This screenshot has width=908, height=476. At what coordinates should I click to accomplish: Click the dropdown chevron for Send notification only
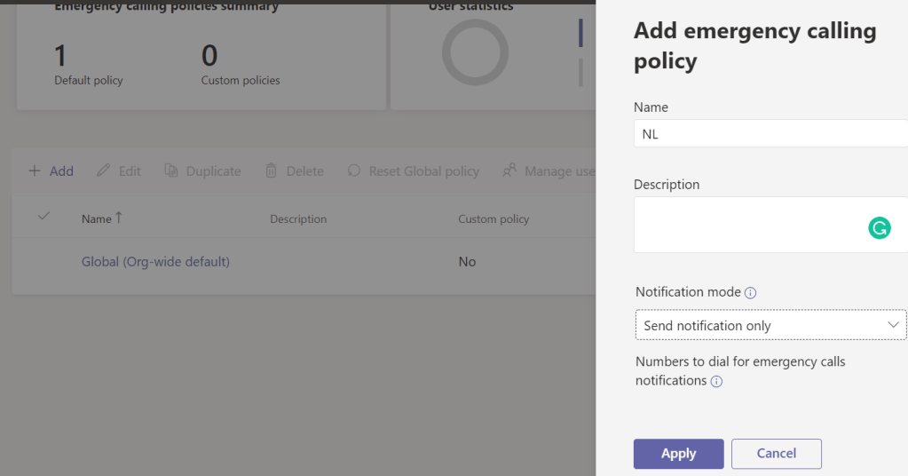tap(893, 326)
